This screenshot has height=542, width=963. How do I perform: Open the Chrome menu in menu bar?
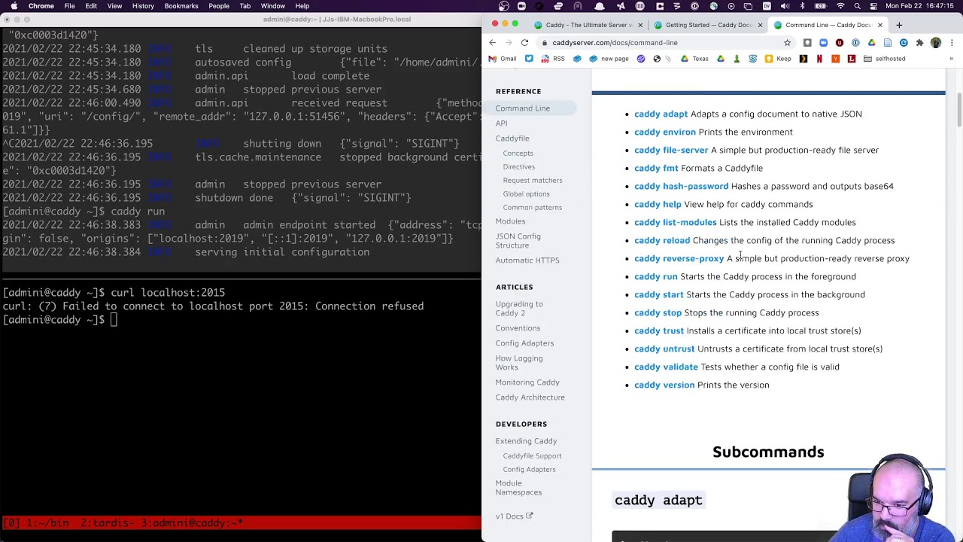coord(41,6)
